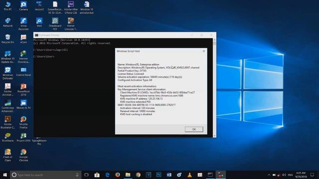Open Task View from the taskbar
This screenshot has height=179, width=319.
[x=86, y=175]
